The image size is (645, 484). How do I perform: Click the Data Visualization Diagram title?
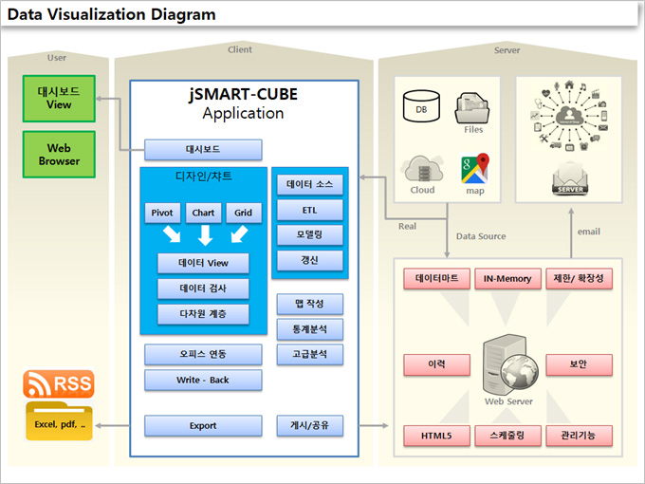tap(112, 14)
